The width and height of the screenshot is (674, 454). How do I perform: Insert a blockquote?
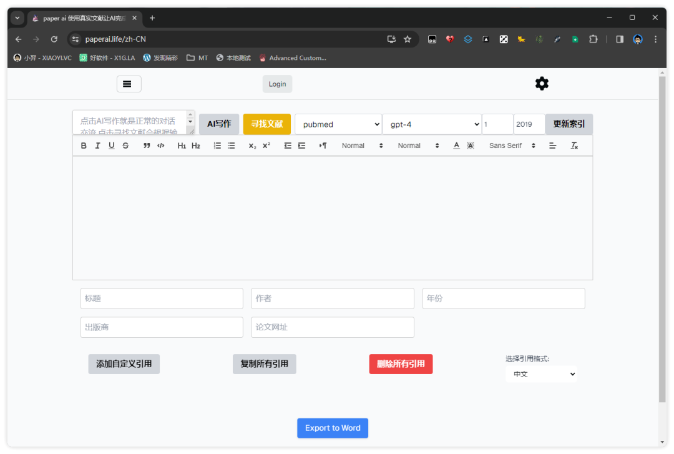[x=147, y=146]
